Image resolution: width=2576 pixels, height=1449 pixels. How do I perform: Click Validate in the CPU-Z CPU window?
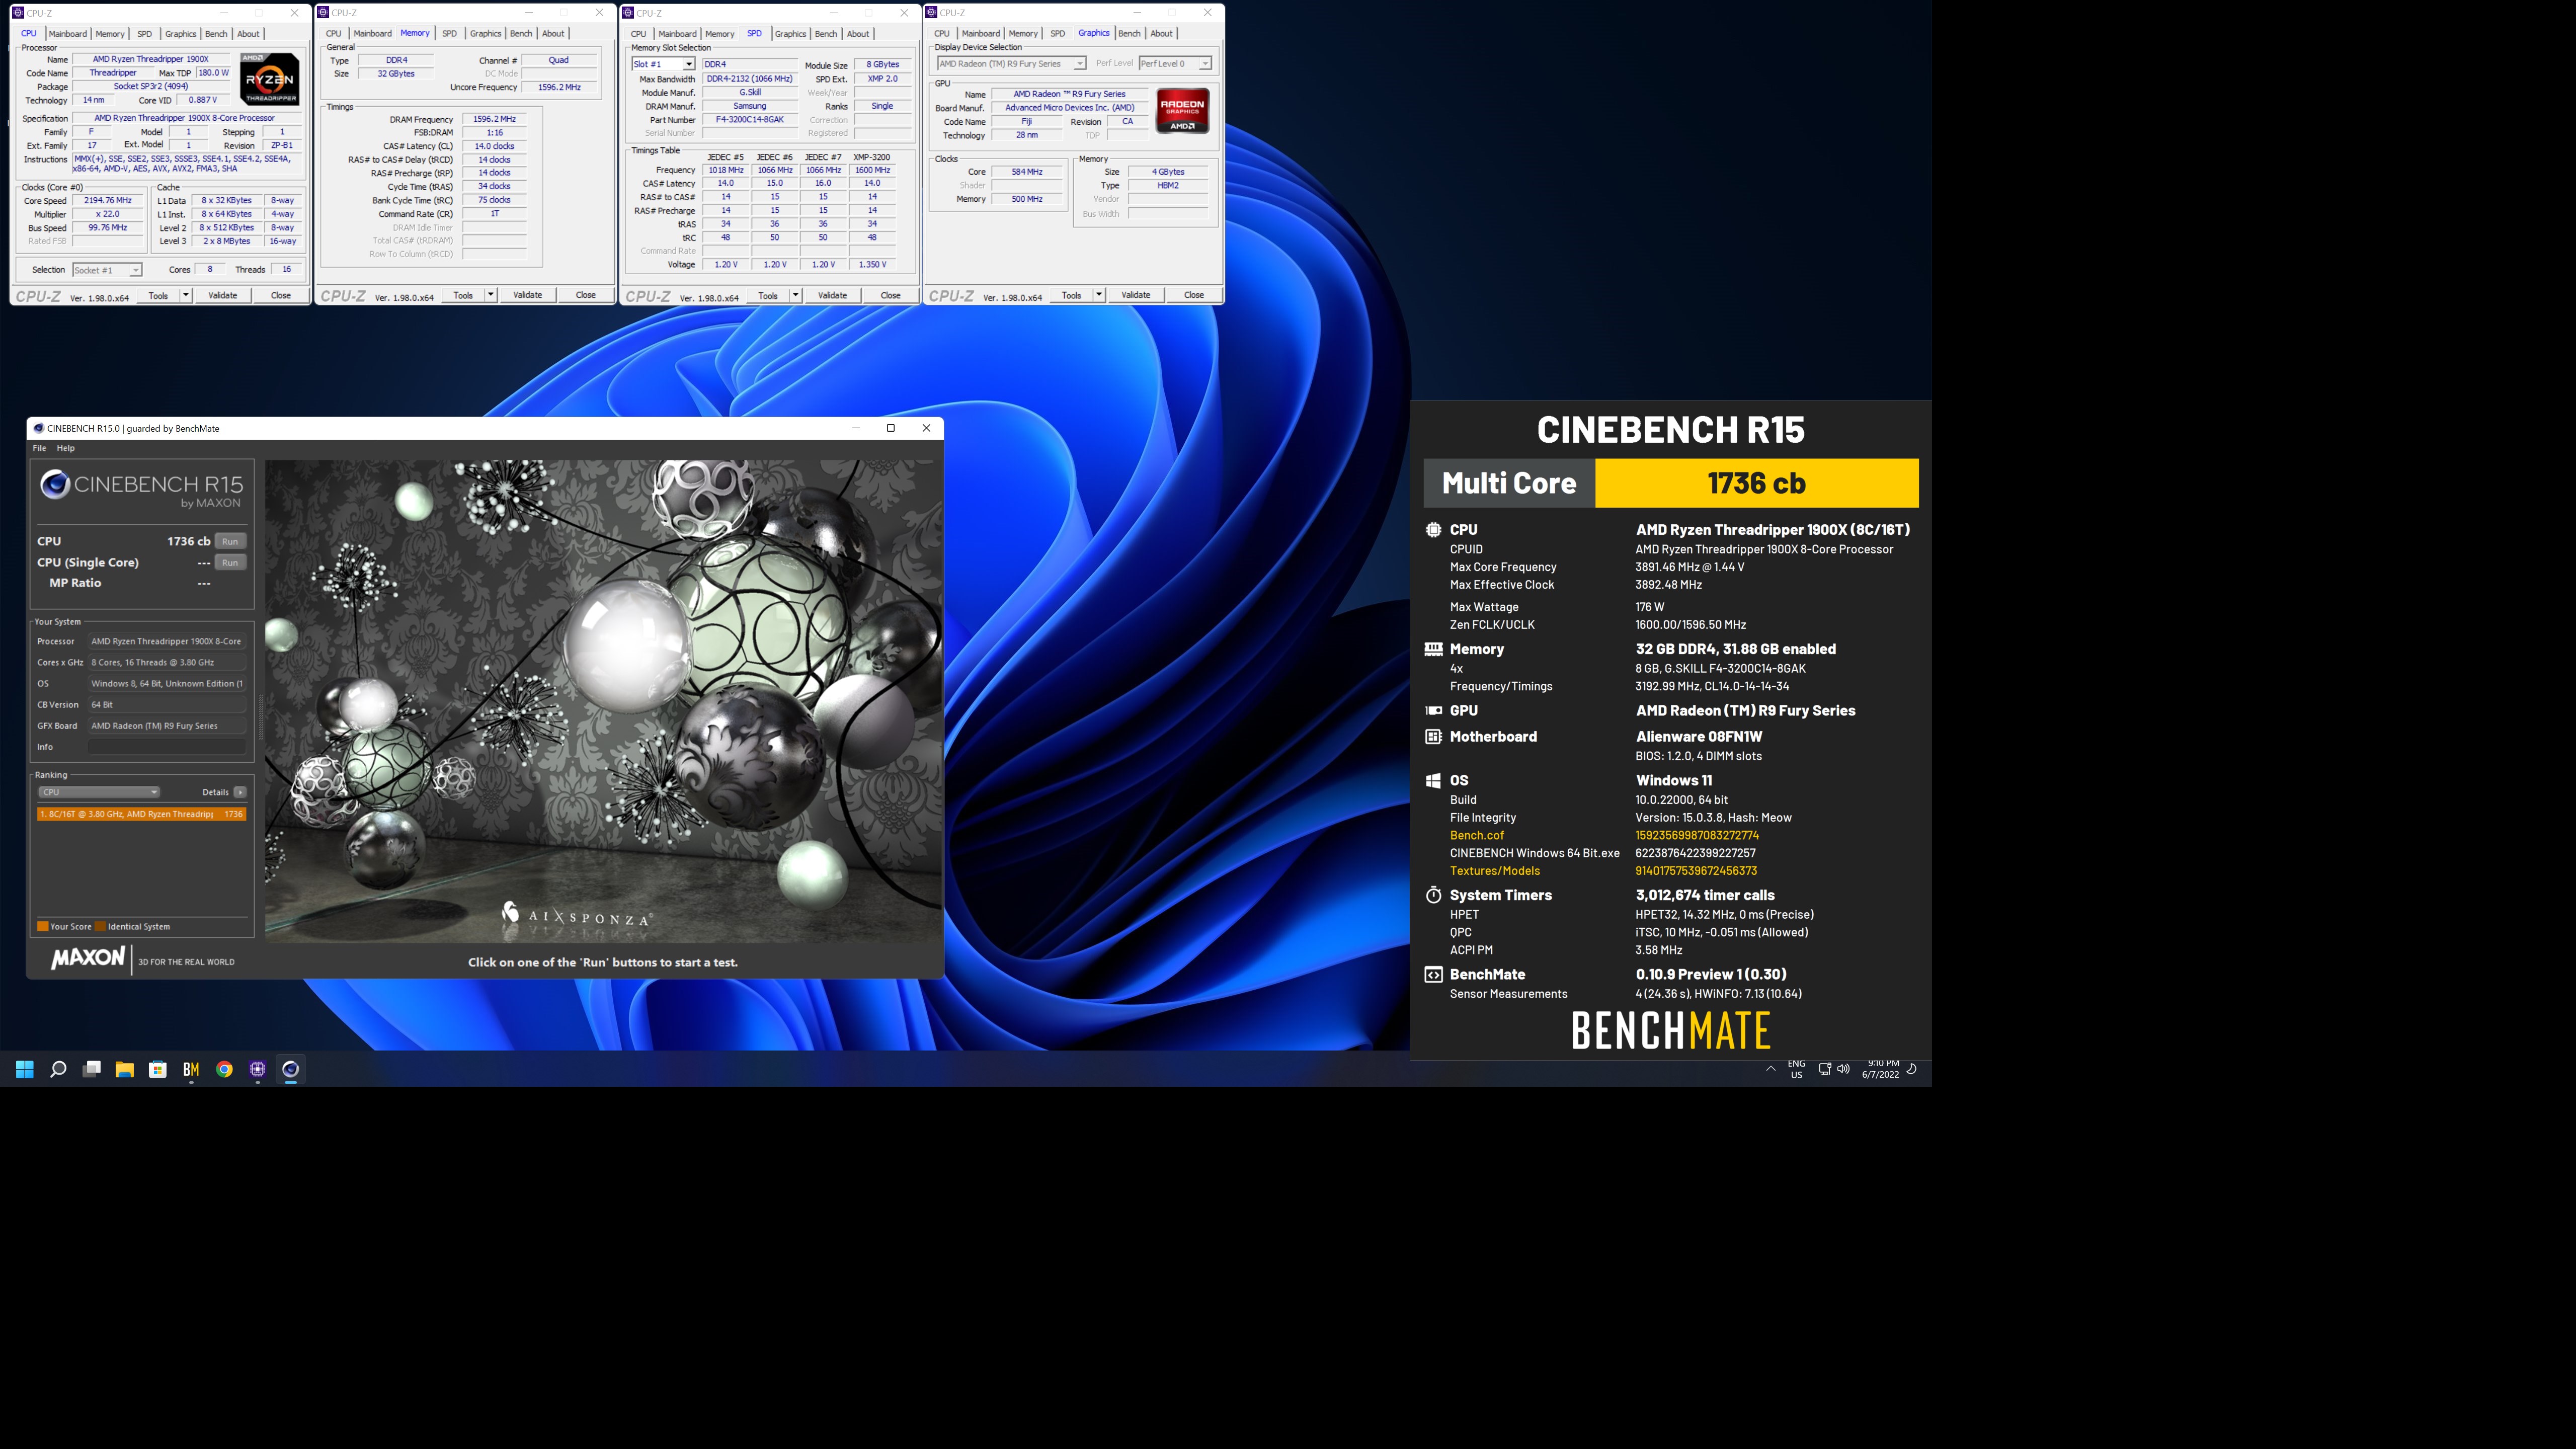(222, 295)
